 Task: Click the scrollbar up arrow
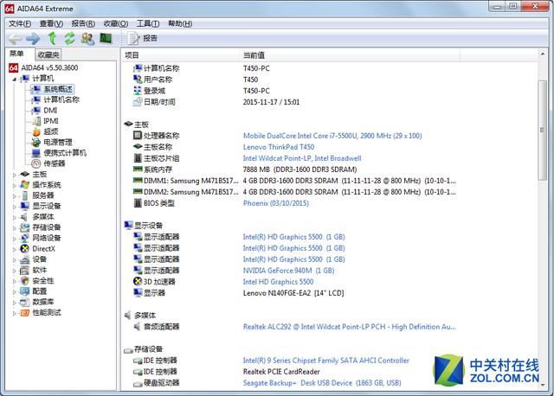543,54
